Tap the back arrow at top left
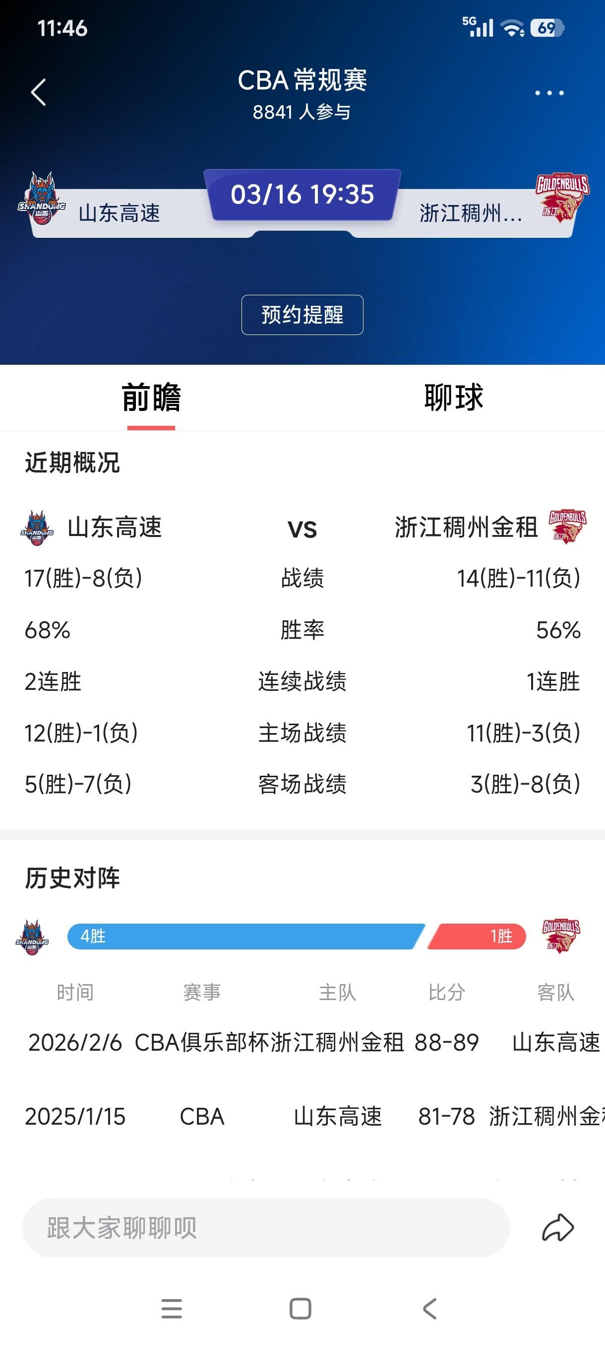Screen dimensions: 605x1346 pos(37,92)
